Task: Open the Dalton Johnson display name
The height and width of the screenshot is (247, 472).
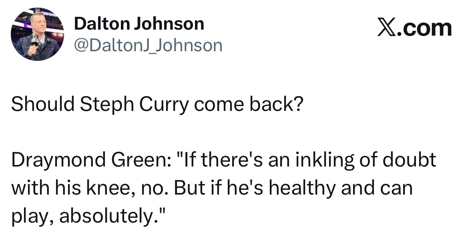Action: [139, 24]
